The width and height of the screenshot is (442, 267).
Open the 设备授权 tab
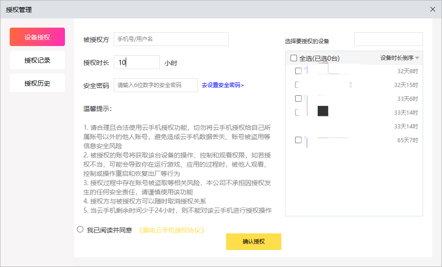pyautogui.click(x=37, y=37)
